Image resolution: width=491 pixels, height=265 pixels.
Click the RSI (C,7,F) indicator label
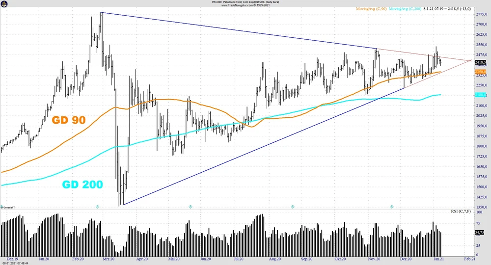[461, 211]
